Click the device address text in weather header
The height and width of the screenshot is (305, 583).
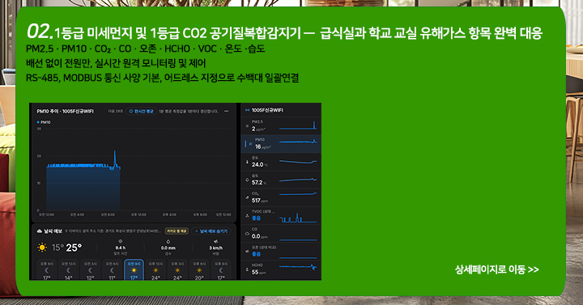(113, 231)
